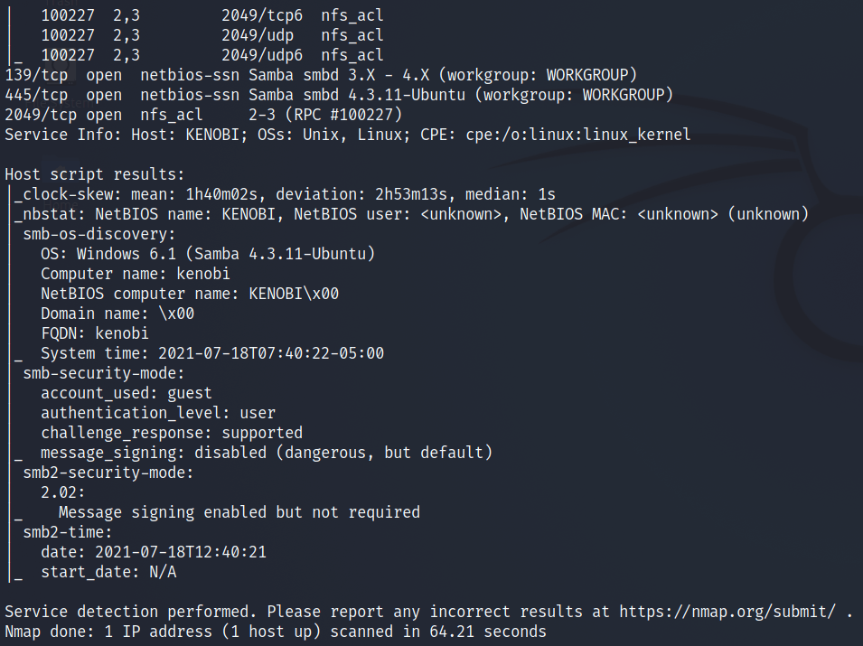Select the smb2-security-mode section heading
863x646 pixels.
click(x=108, y=472)
